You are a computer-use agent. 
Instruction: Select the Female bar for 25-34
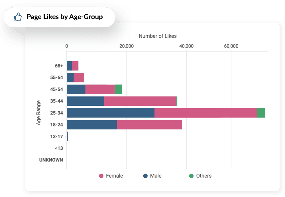(206, 113)
